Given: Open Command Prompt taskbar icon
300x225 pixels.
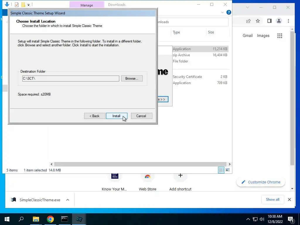Looking at the screenshot, I should click(64, 219).
